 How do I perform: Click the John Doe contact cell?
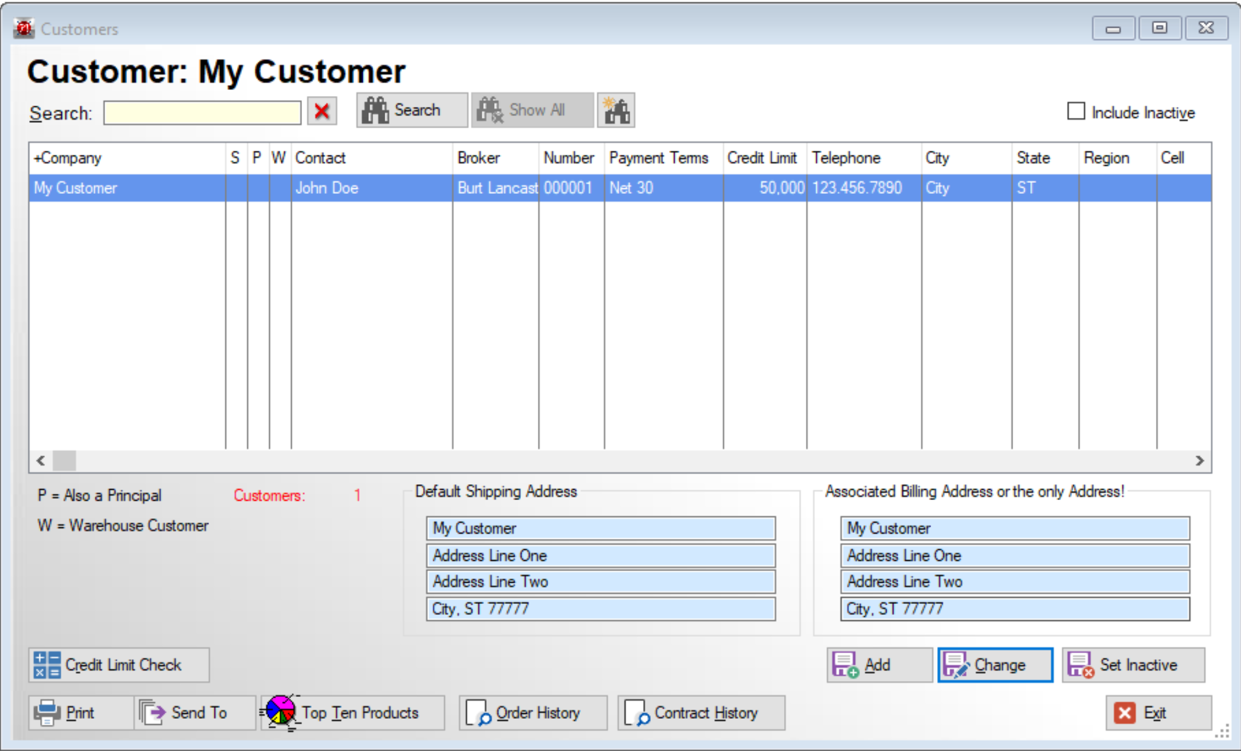click(x=371, y=188)
